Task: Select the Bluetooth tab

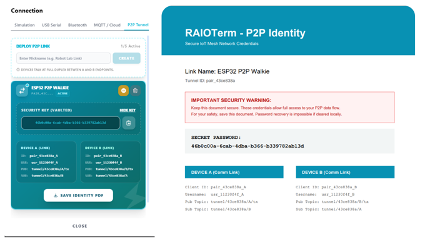Action: tap(77, 25)
